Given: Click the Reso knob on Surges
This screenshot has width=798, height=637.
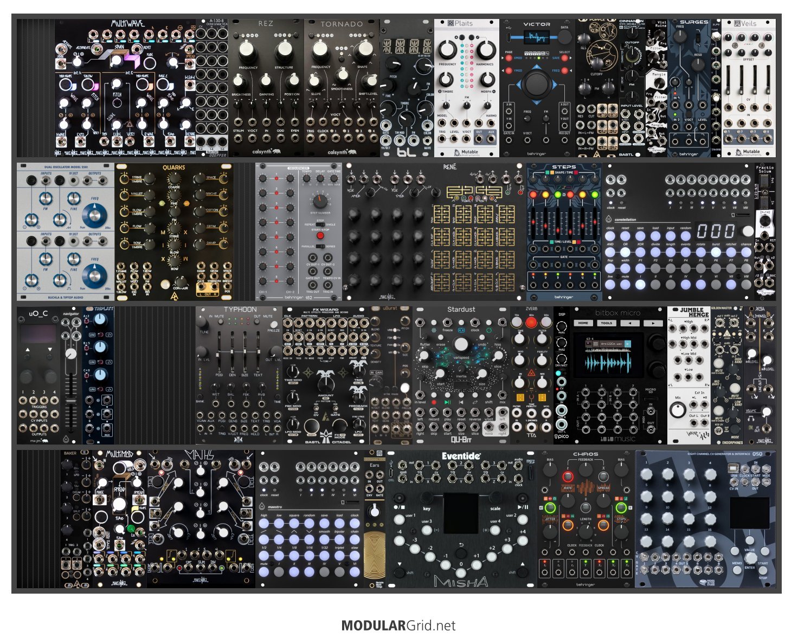Looking at the screenshot, I should pyautogui.click(x=698, y=65).
